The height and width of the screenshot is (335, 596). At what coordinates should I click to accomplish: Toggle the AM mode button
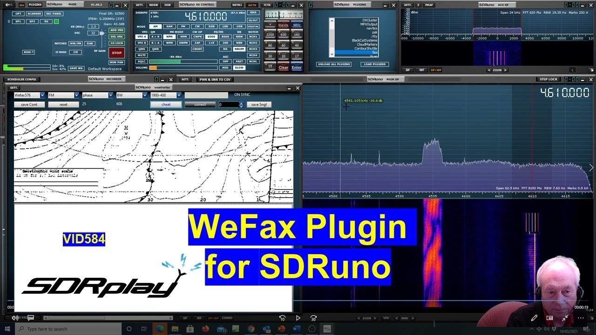click(155, 27)
